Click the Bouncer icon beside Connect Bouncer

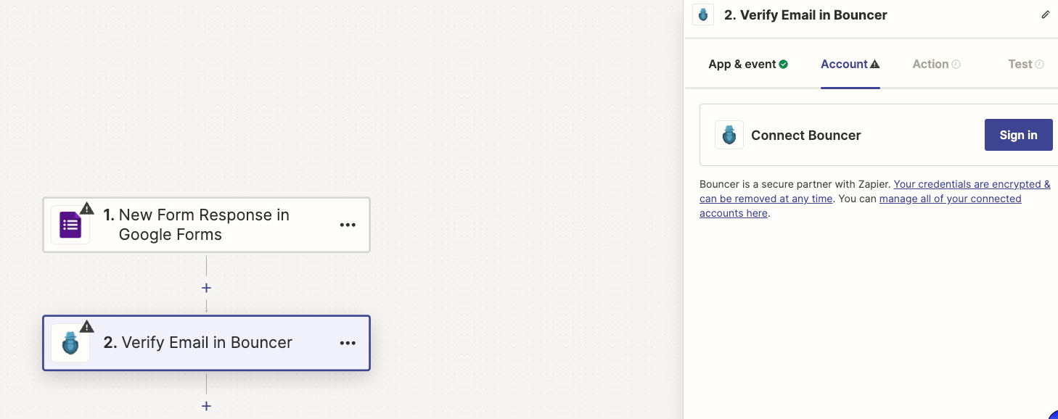(x=729, y=135)
